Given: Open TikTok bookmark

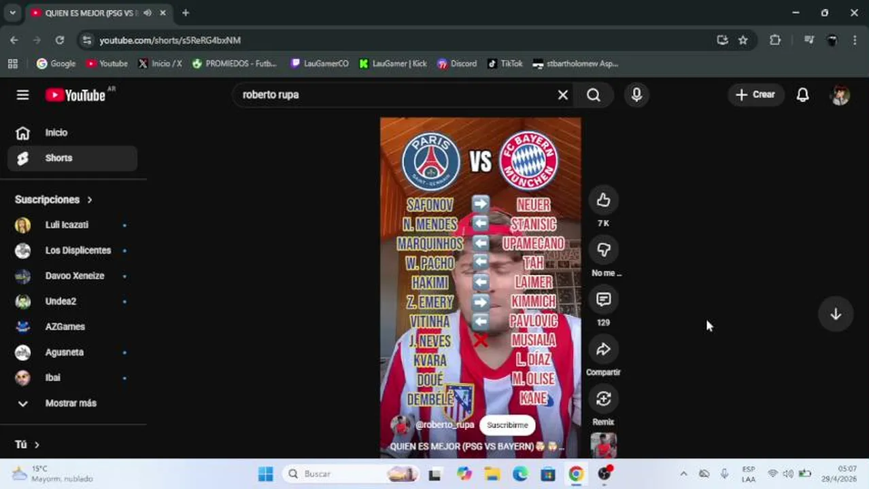Looking at the screenshot, I should 505,64.
